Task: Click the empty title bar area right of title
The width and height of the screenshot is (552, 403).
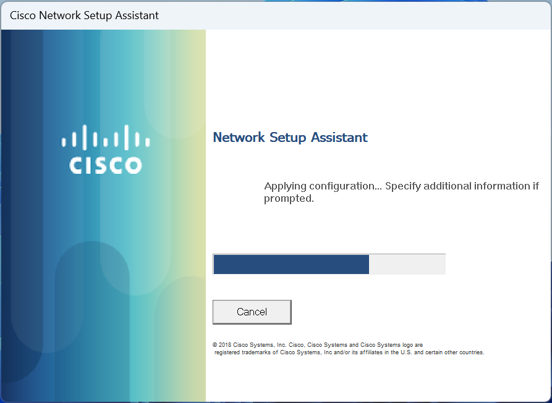Action: (354, 15)
